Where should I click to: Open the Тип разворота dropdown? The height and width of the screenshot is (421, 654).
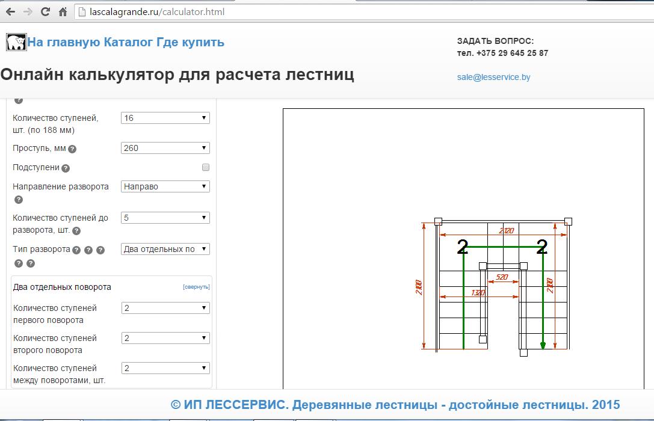[165, 249]
